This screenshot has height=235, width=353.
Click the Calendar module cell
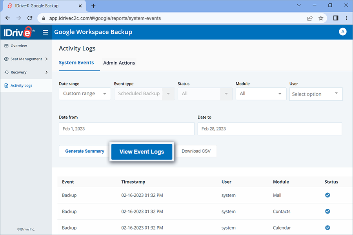point(282,228)
